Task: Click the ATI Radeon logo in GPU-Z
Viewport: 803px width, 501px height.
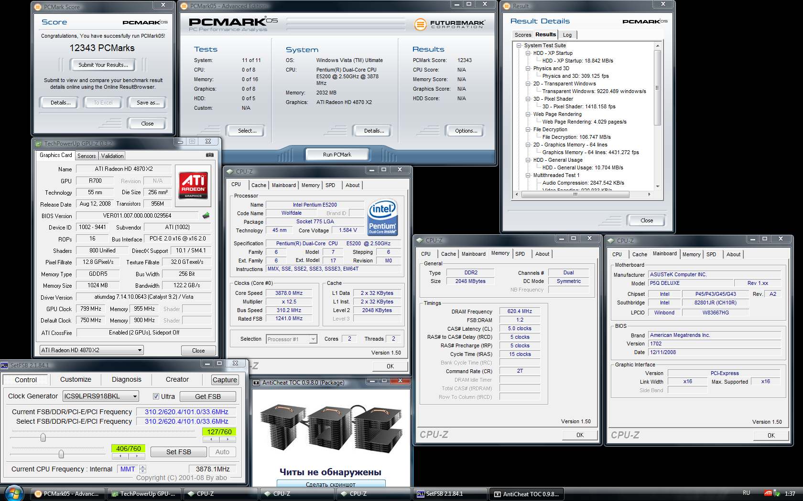Action: [193, 185]
